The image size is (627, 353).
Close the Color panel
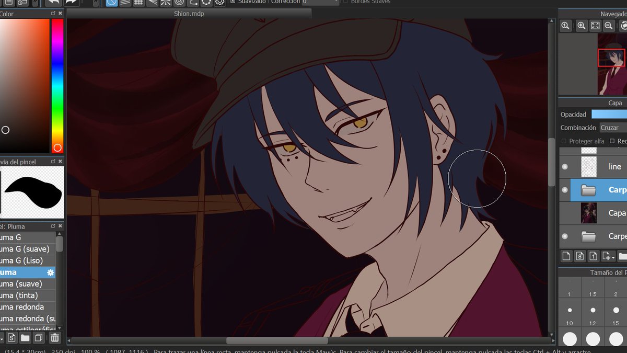60,14
